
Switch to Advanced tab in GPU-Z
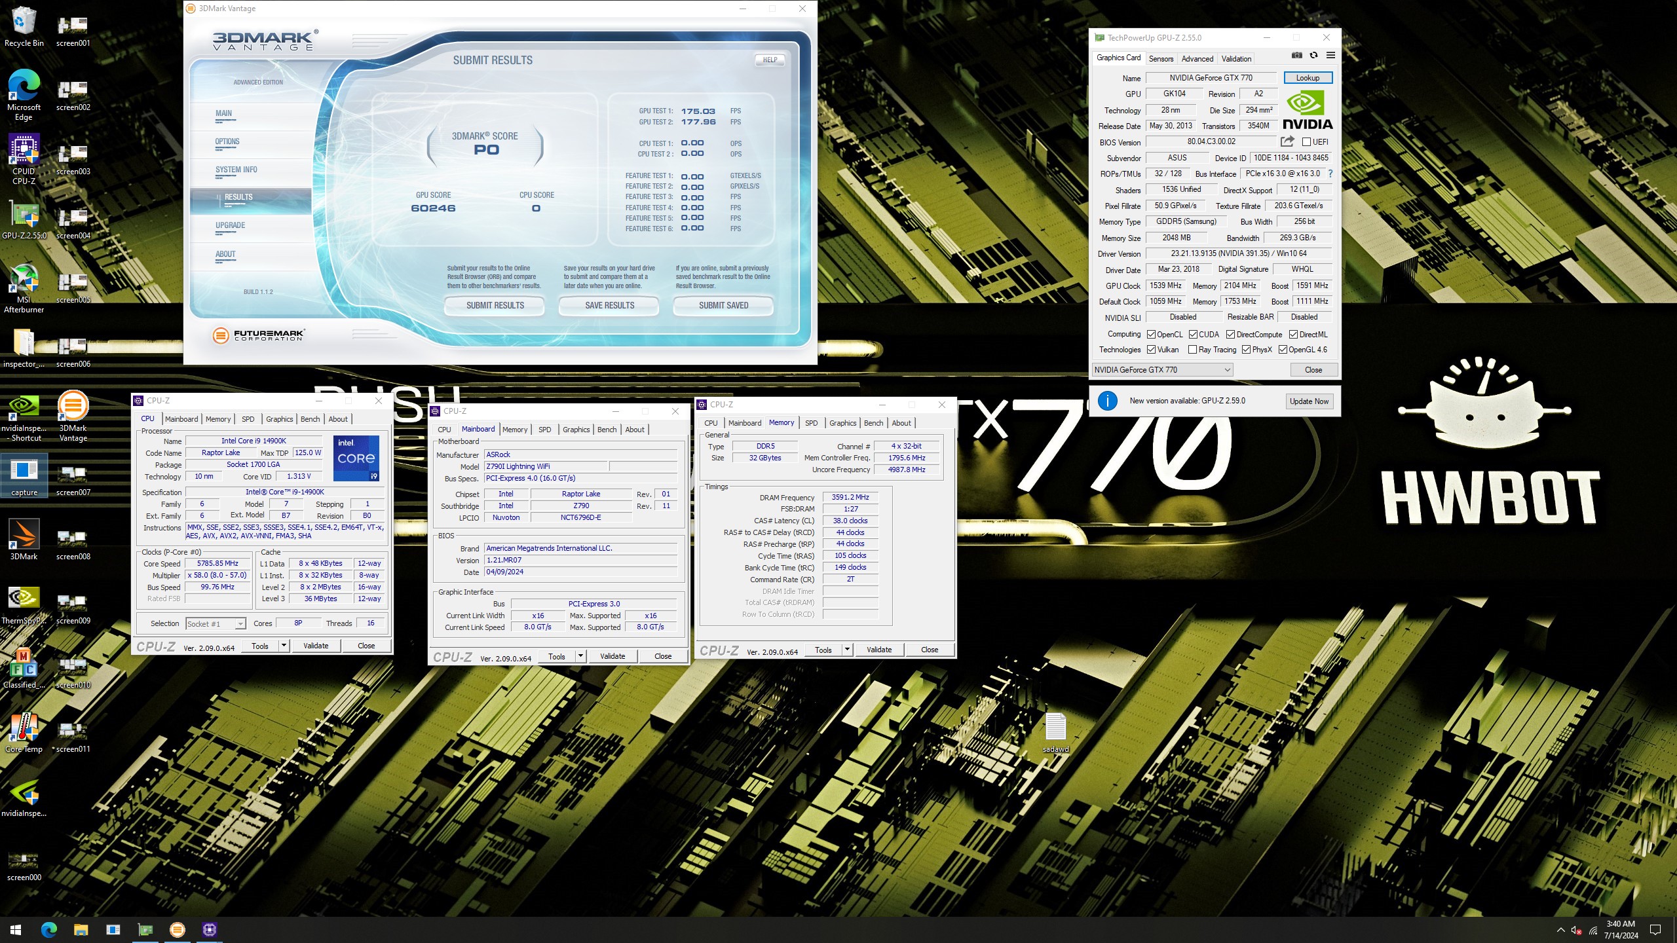tap(1197, 58)
